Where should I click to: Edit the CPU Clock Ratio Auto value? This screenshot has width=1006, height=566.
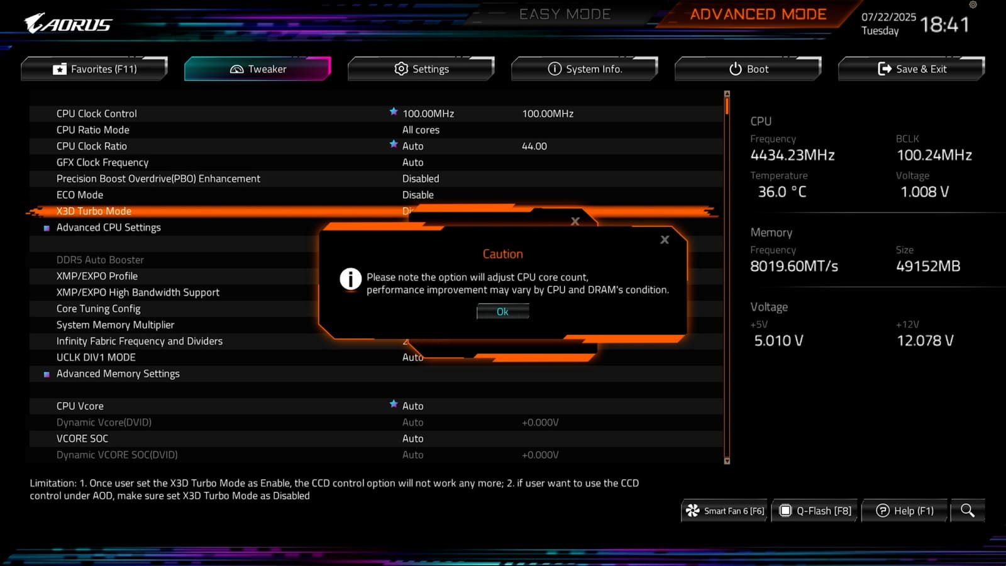412,146
